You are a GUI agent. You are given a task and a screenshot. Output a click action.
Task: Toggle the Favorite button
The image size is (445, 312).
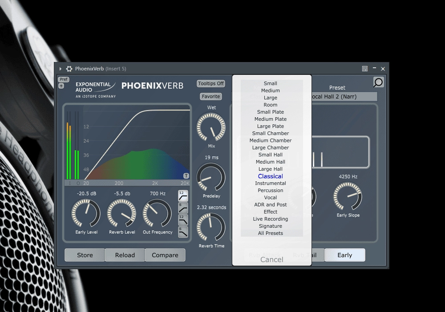[211, 97]
